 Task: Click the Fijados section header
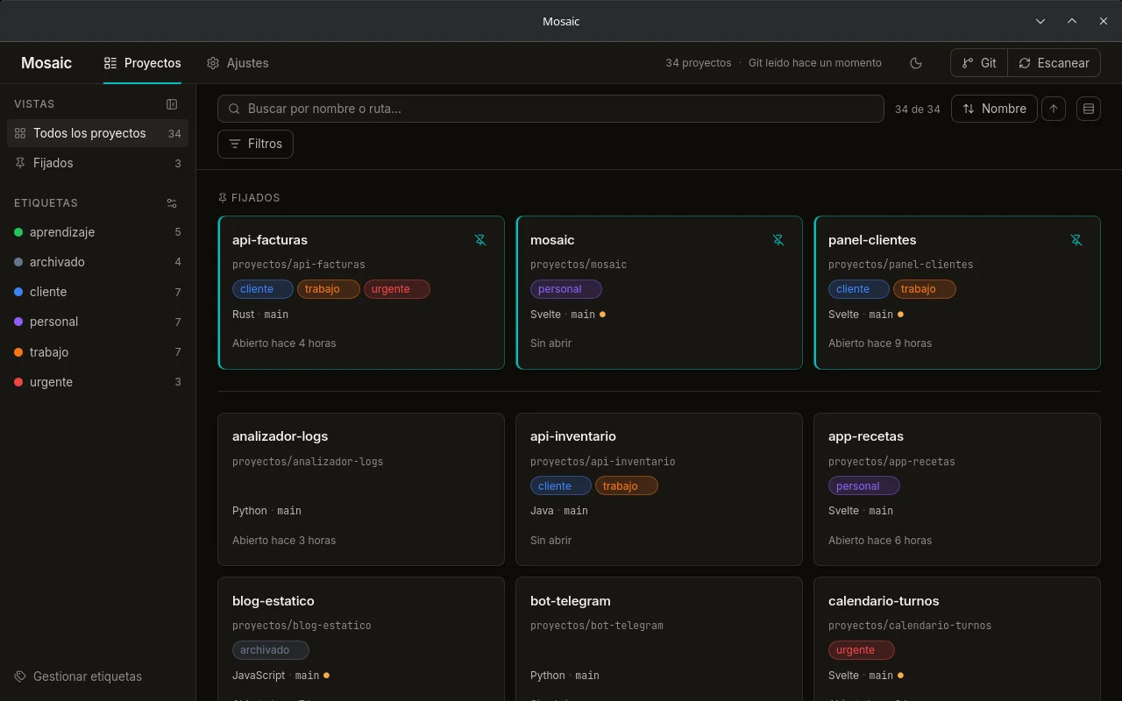click(249, 198)
